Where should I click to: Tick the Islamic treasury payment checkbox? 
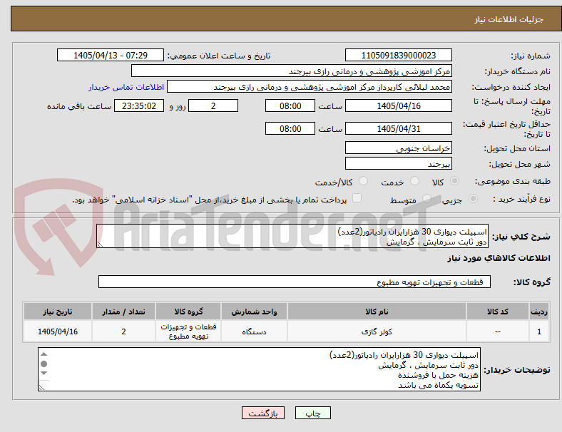[x=357, y=198]
